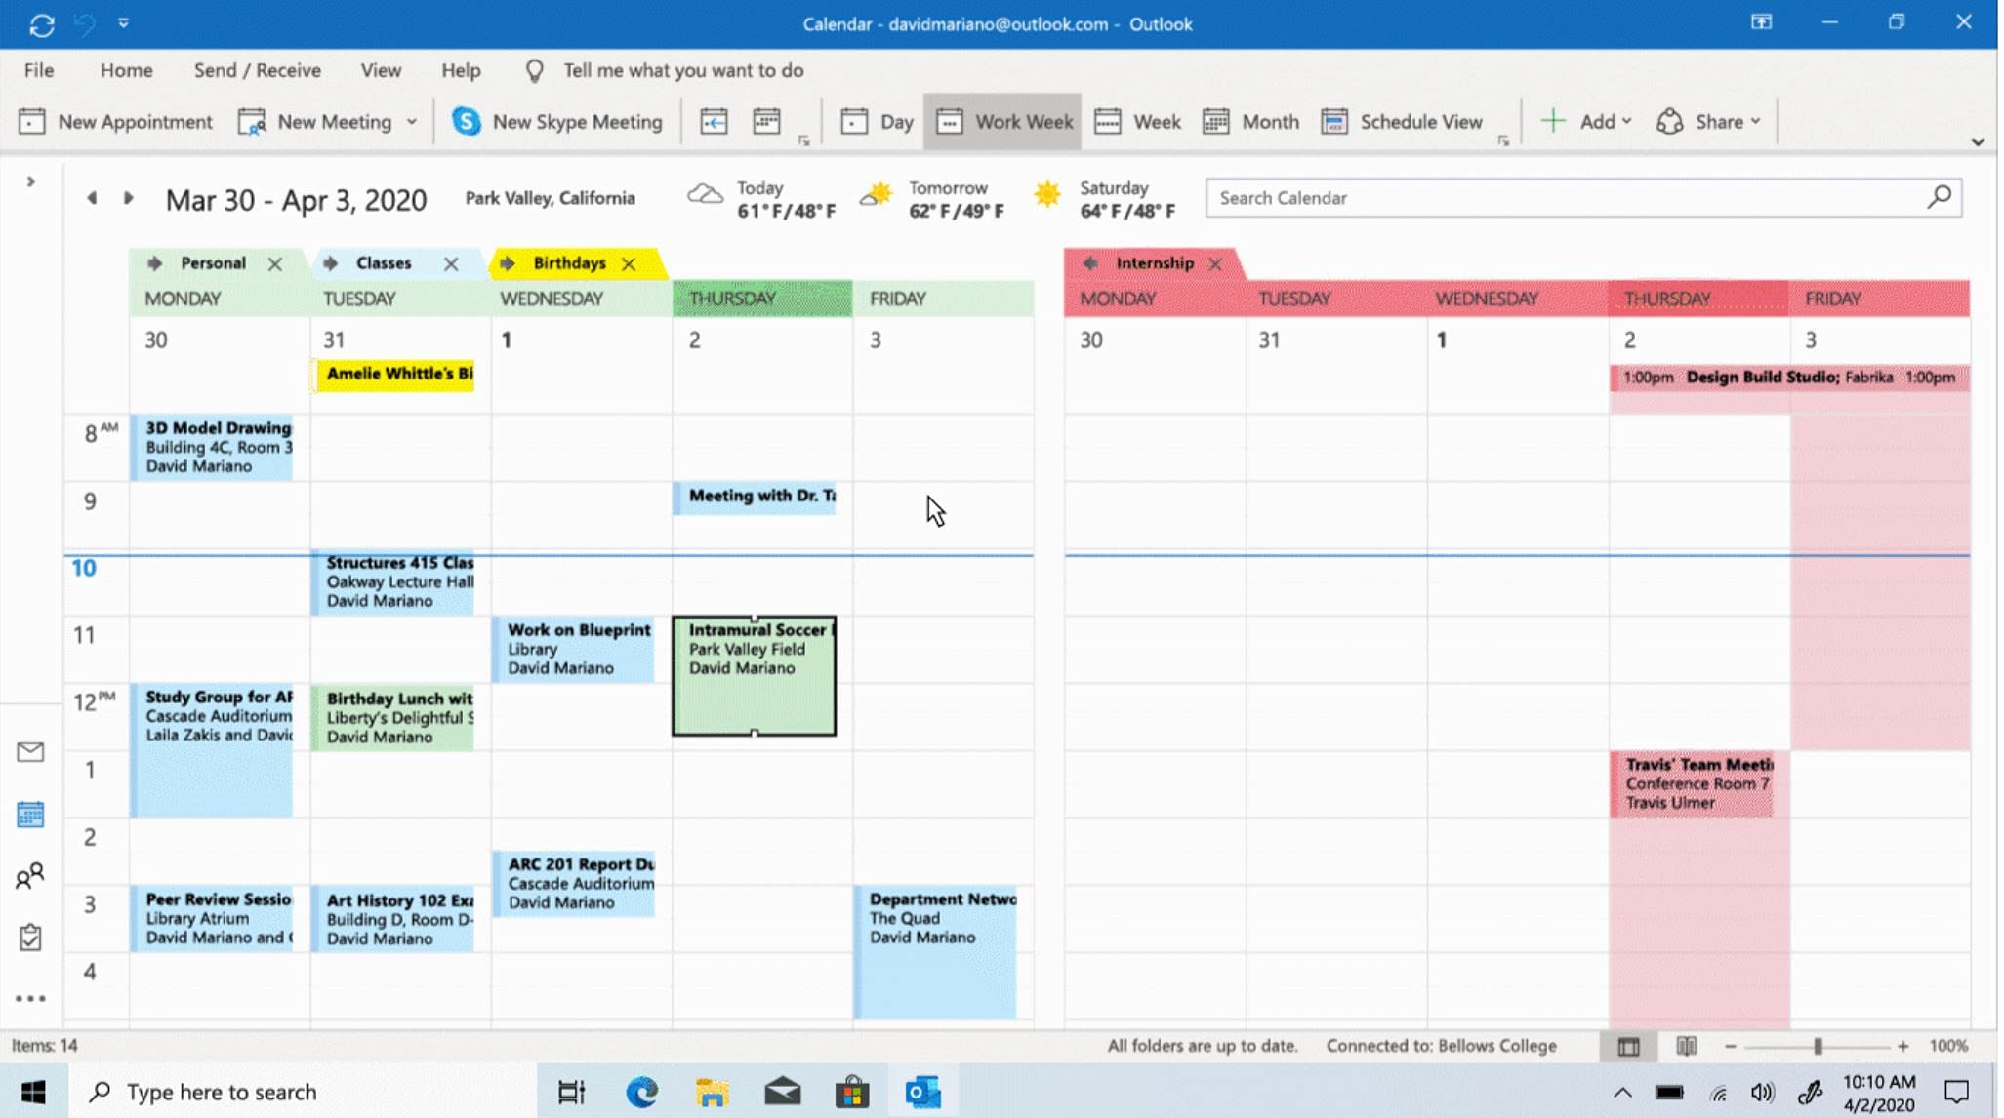Open New Skype Meeting
Viewport: 2004px width, 1118px height.
tap(556, 122)
